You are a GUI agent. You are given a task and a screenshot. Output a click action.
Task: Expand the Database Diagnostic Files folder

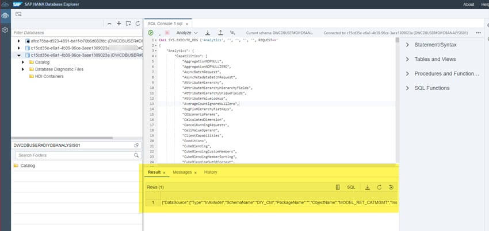pyautogui.click(x=23, y=69)
